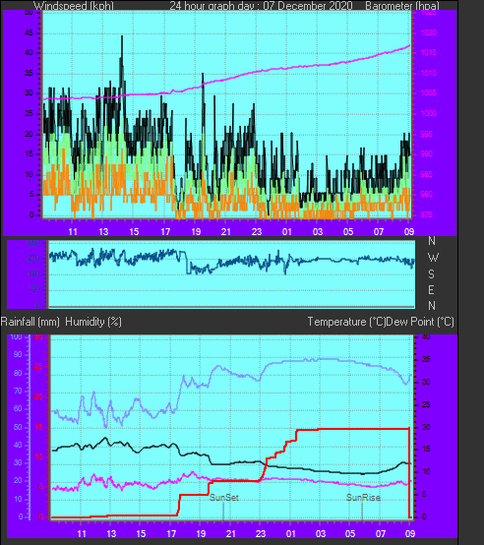Click hour 13 under the temperature graph
Image resolution: width=484 pixels, height=545 pixels.
tap(111, 533)
